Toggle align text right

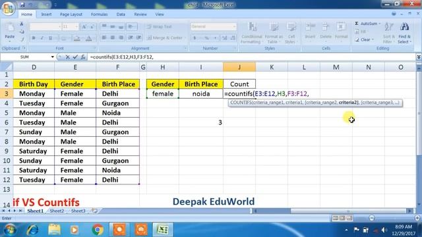(x=121, y=38)
